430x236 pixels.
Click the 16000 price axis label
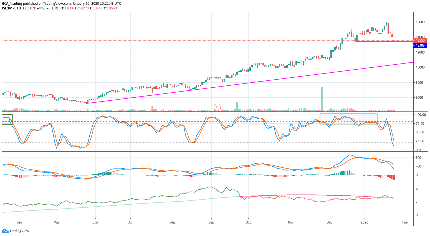coord(420,22)
